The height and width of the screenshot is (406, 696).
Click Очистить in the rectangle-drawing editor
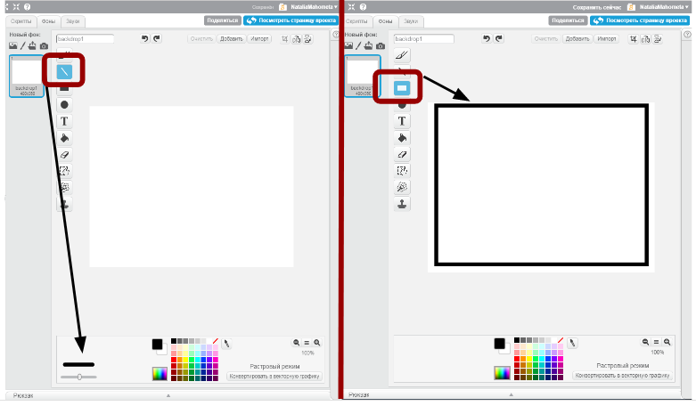(546, 39)
